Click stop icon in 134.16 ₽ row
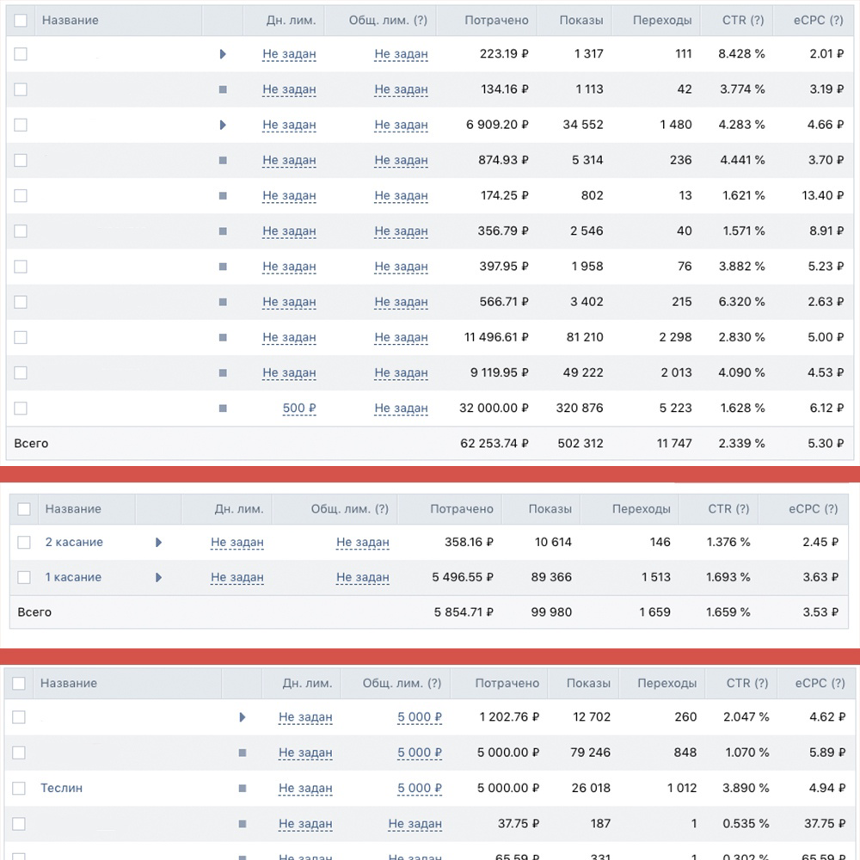 click(223, 89)
